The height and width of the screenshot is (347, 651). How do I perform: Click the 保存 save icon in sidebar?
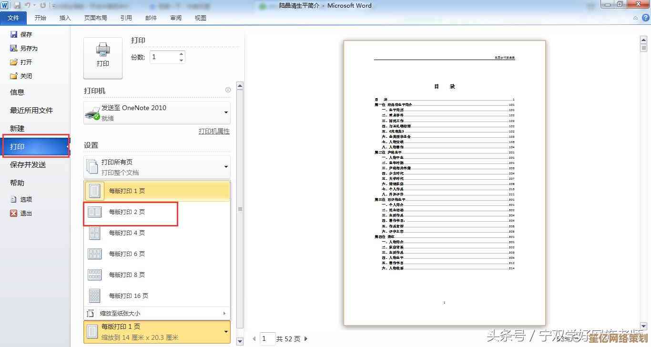pos(14,34)
